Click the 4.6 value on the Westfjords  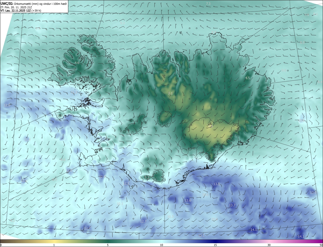(x=77, y=63)
